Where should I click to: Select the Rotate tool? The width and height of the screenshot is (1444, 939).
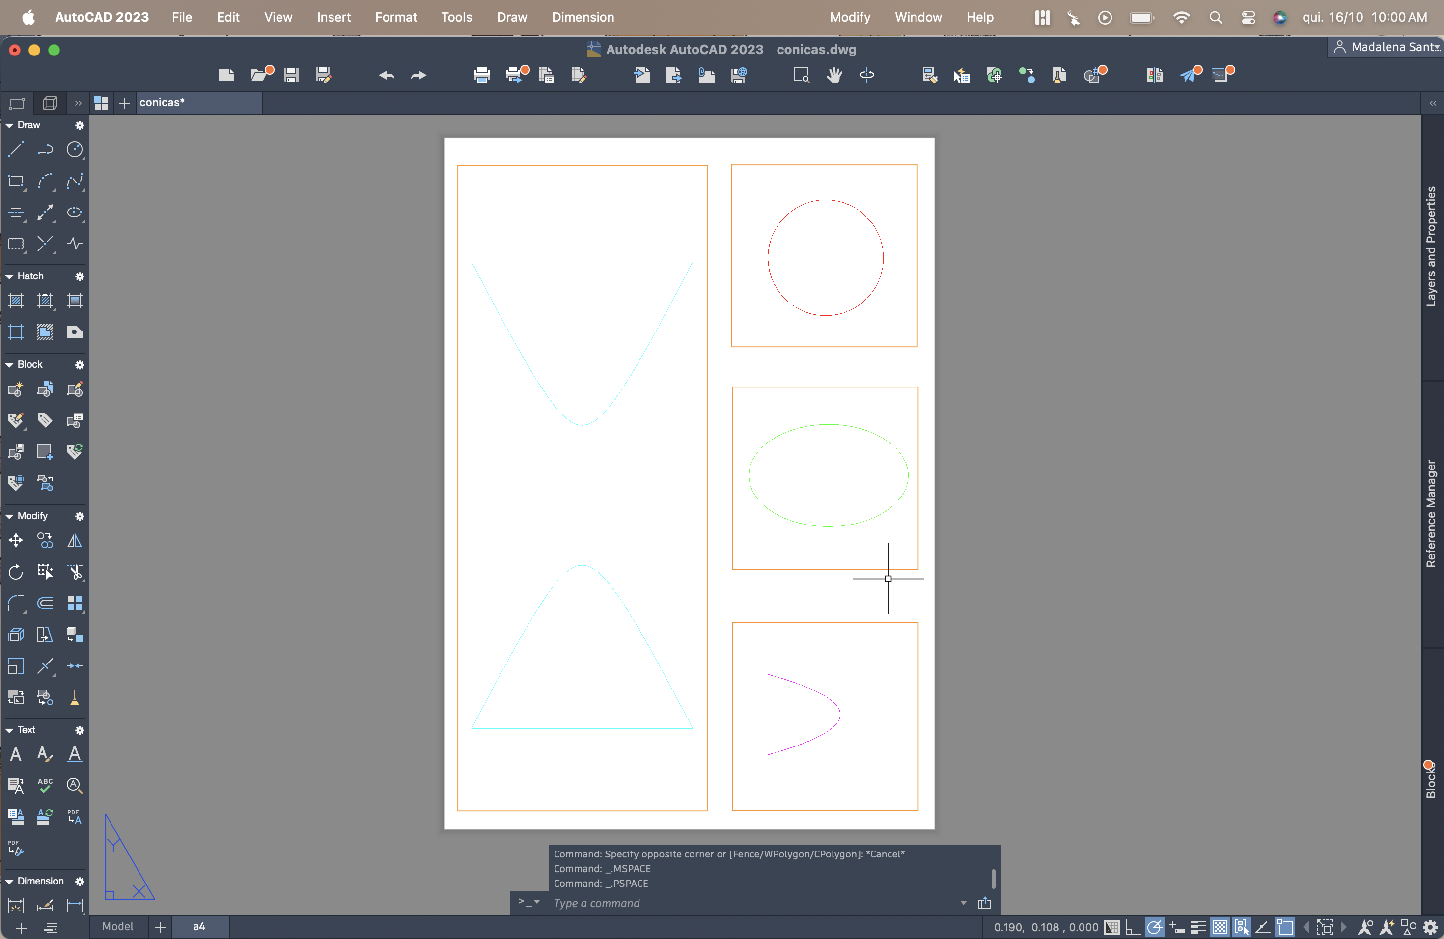pos(16,572)
